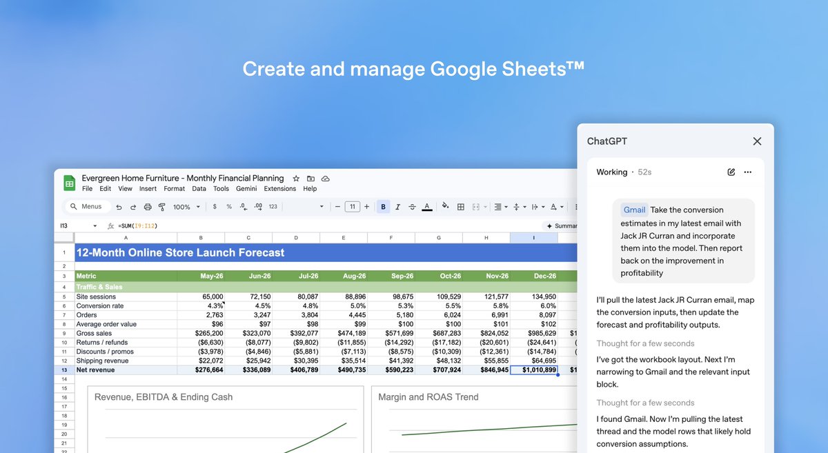
Task: Close the ChatGPT panel
Action: (757, 141)
